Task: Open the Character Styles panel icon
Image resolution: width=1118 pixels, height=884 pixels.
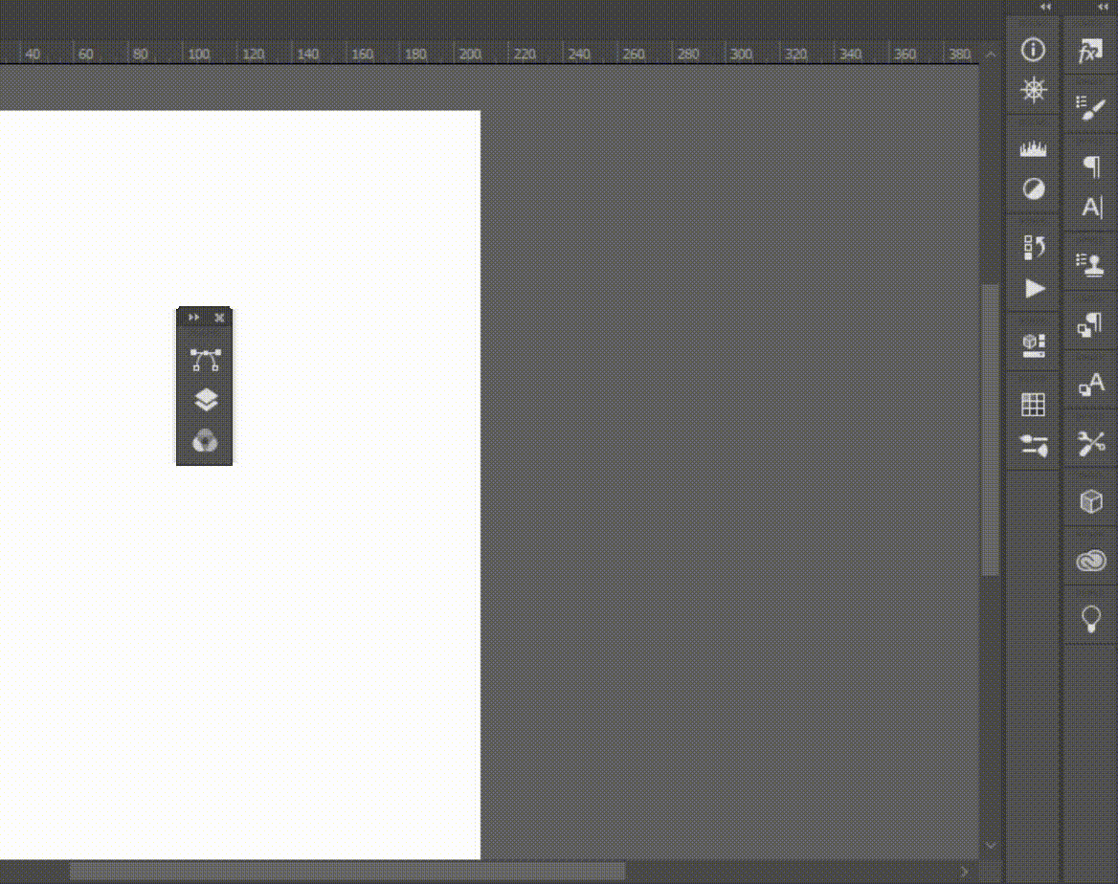Action: 1091,384
